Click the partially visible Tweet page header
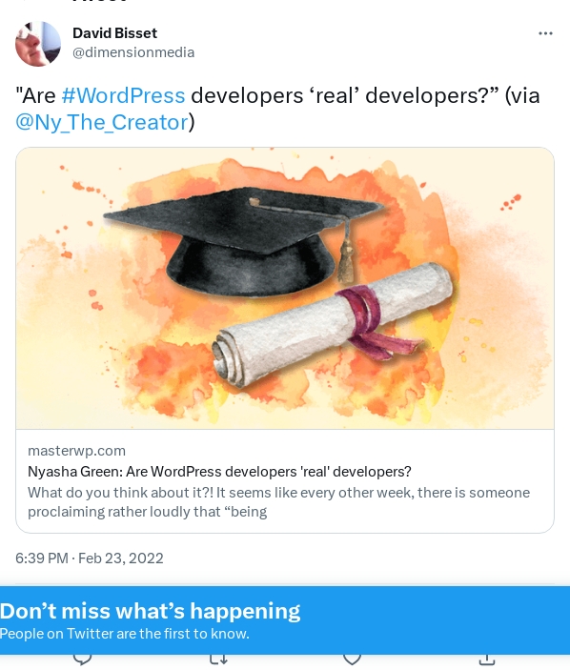Viewport: 570px width, 670px height. [x=99, y=1]
